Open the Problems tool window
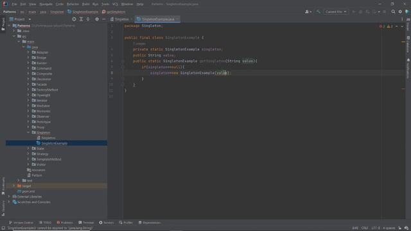411x231 pixels. click(65, 223)
